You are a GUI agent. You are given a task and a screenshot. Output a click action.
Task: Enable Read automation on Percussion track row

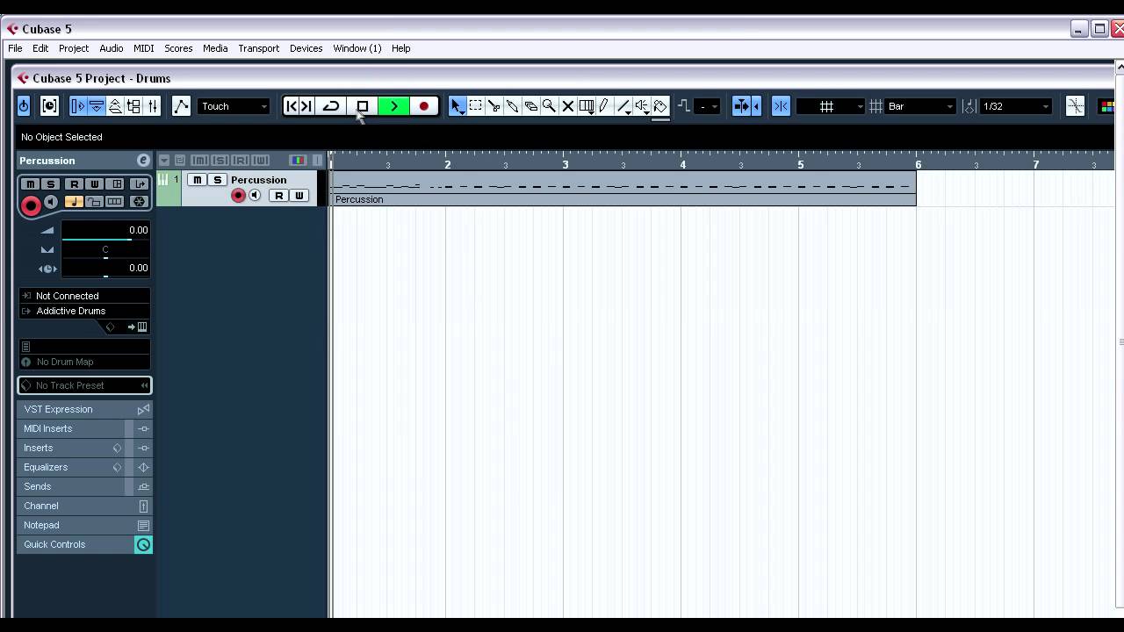click(278, 196)
